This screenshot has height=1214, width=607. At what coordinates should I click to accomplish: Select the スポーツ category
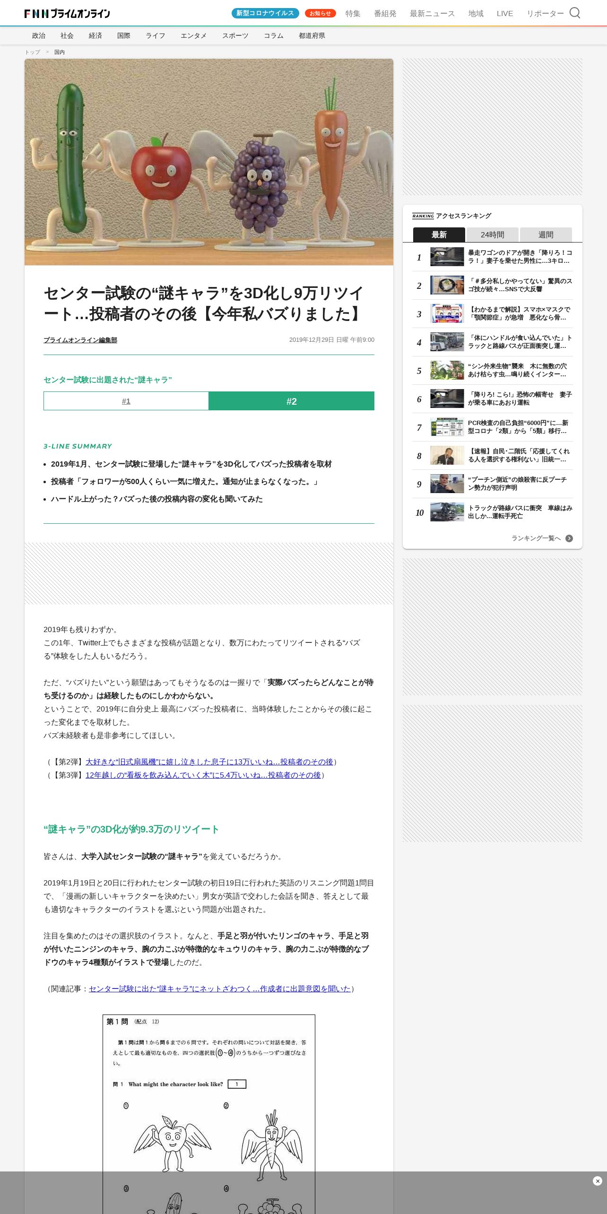tap(235, 35)
